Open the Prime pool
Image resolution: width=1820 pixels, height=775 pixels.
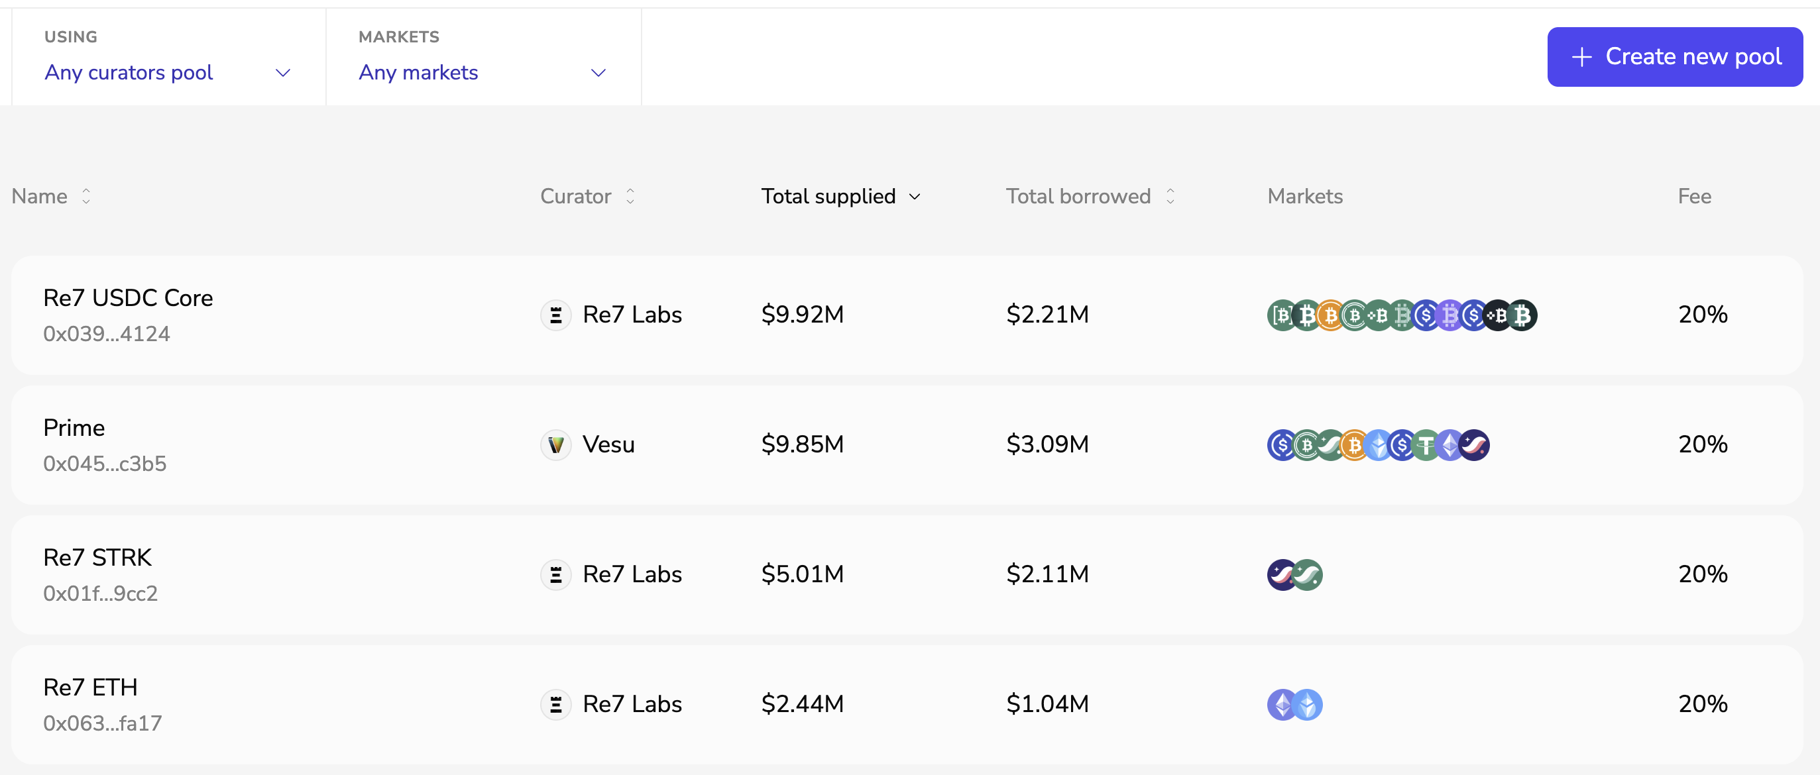click(x=907, y=444)
